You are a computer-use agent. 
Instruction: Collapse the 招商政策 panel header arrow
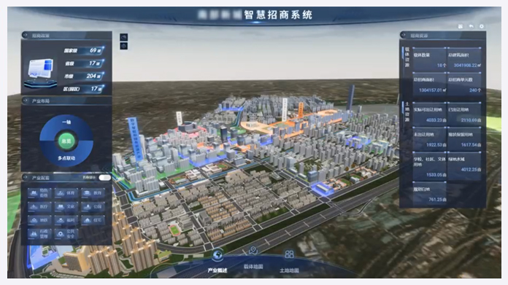click(x=26, y=35)
